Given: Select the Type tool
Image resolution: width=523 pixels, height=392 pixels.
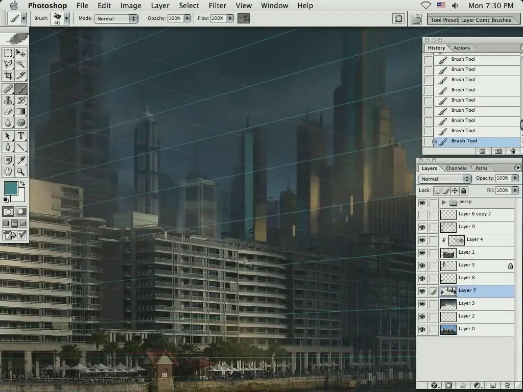Looking at the screenshot, I should [20, 136].
